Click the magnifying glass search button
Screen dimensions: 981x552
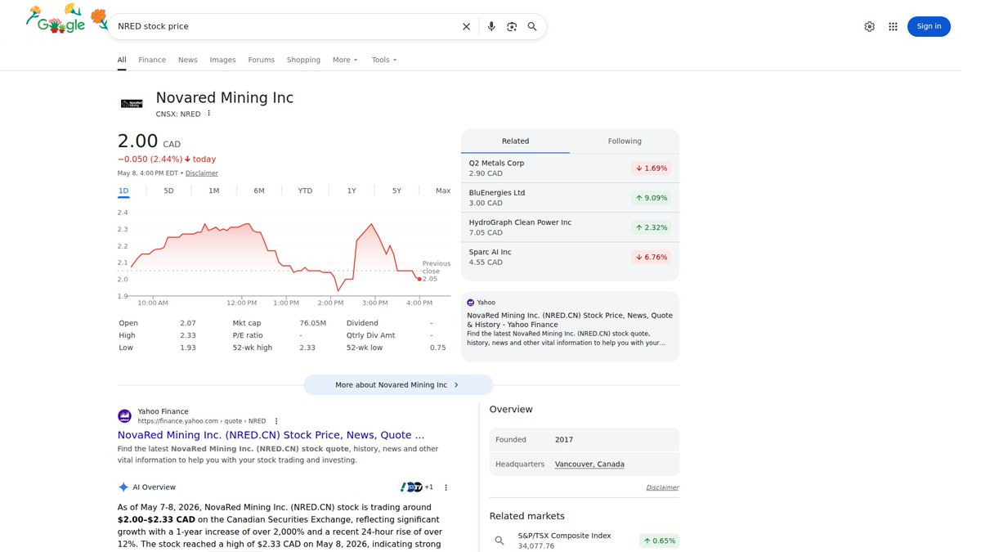(532, 26)
